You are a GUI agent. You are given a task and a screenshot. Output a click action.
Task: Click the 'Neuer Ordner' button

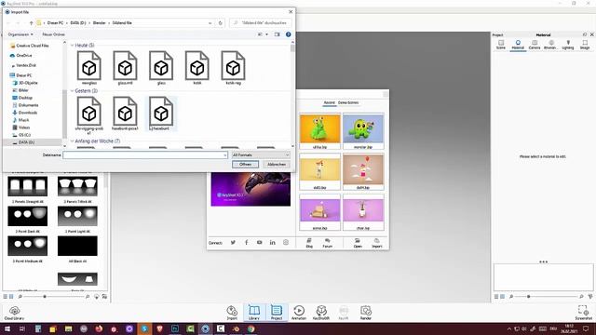pyautogui.click(x=54, y=34)
